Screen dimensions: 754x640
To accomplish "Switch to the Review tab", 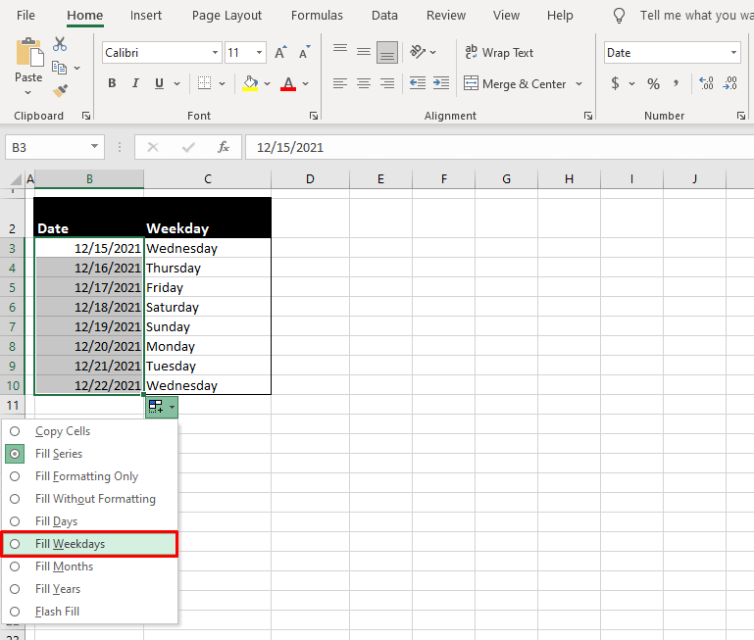I will click(446, 16).
